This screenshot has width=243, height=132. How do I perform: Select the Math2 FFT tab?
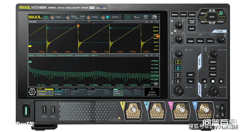click(118, 92)
